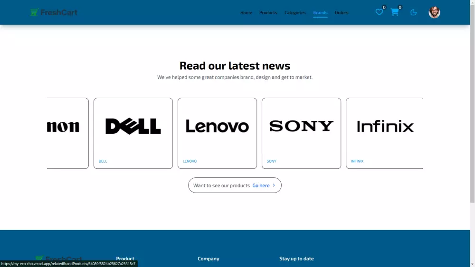The width and height of the screenshot is (475, 267).
Task: Click the chevron arrow beside Go here
Action: pyautogui.click(x=274, y=185)
